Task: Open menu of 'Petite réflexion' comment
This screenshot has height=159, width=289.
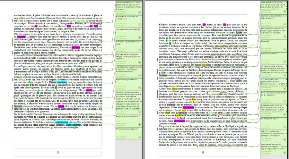Action: tap(285, 12)
